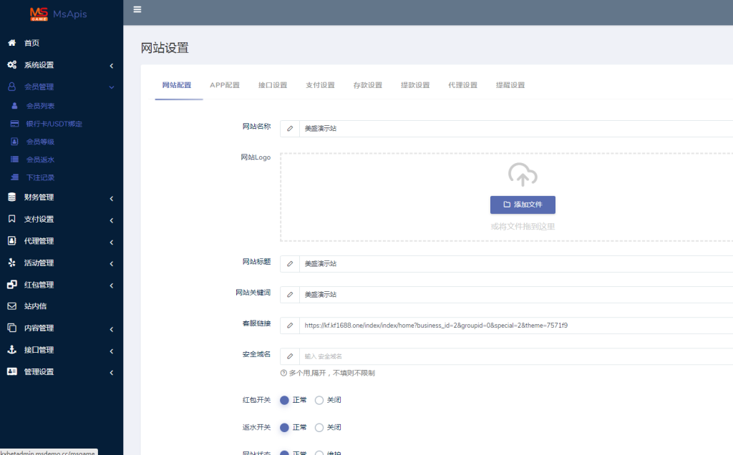This screenshot has width=733, height=455.
Task: Expand the 管理设置 chevron
Action: [111, 373]
